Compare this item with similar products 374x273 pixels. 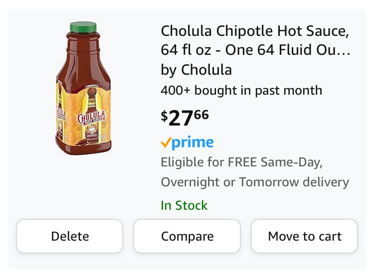click(187, 236)
